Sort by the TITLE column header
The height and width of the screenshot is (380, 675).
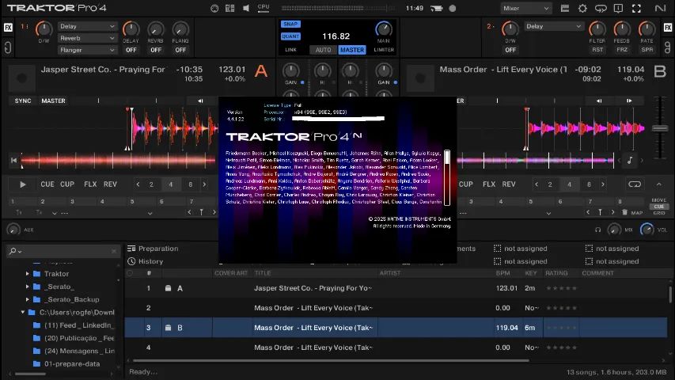pos(263,273)
